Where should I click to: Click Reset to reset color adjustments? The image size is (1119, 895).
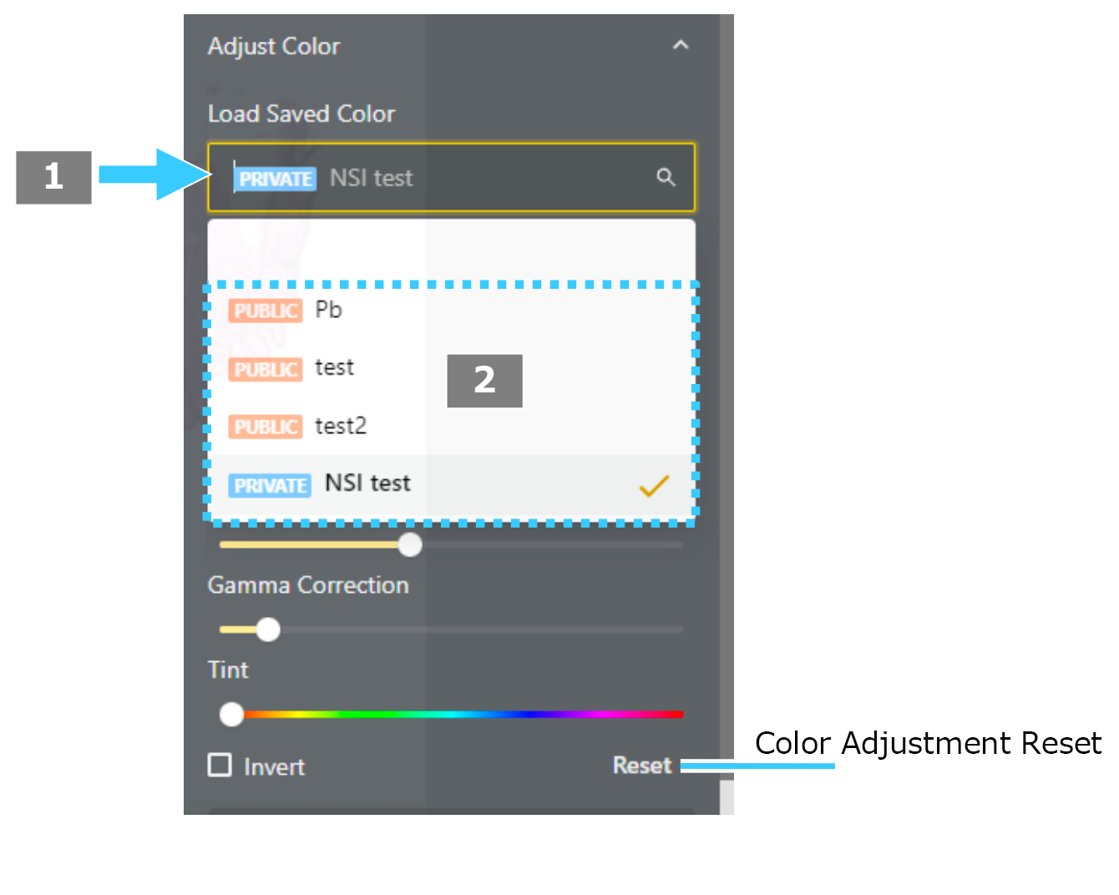(642, 765)
